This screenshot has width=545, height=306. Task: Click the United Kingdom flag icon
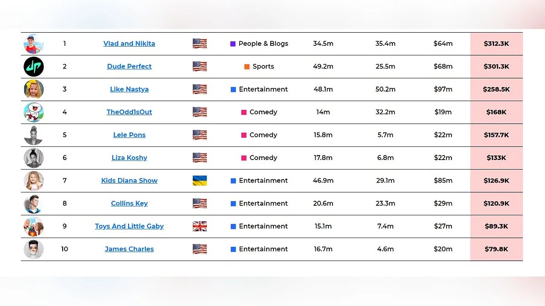tap(200, 226)
